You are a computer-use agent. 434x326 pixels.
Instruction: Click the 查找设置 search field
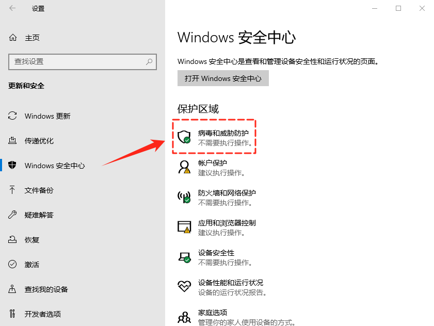tap(77, 61)
